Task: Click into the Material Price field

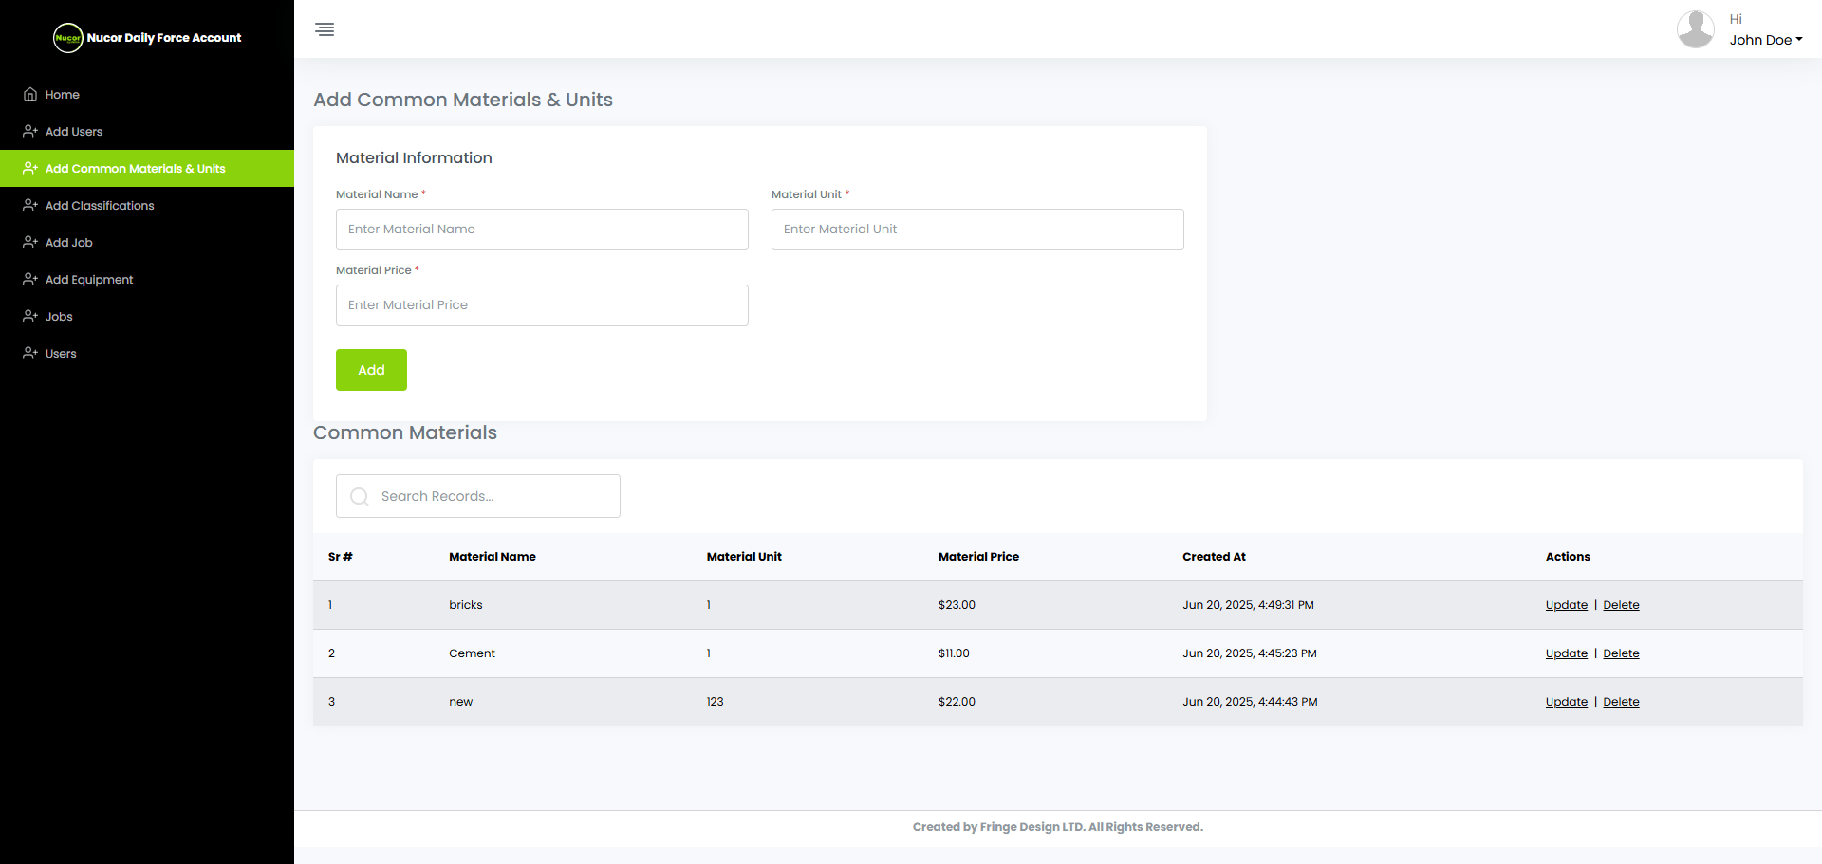Action: 542,305
